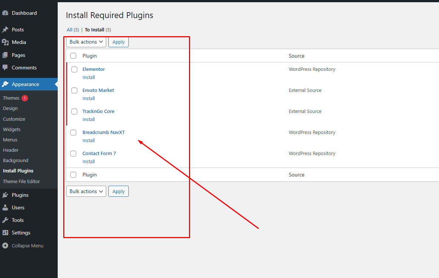Toggle select-all checkbox in table header
Viewport: 439px width, 278px height.
coord(73,56)
